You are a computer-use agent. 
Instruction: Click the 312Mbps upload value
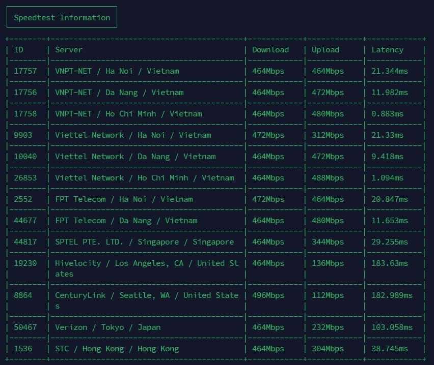pos(328,135)
